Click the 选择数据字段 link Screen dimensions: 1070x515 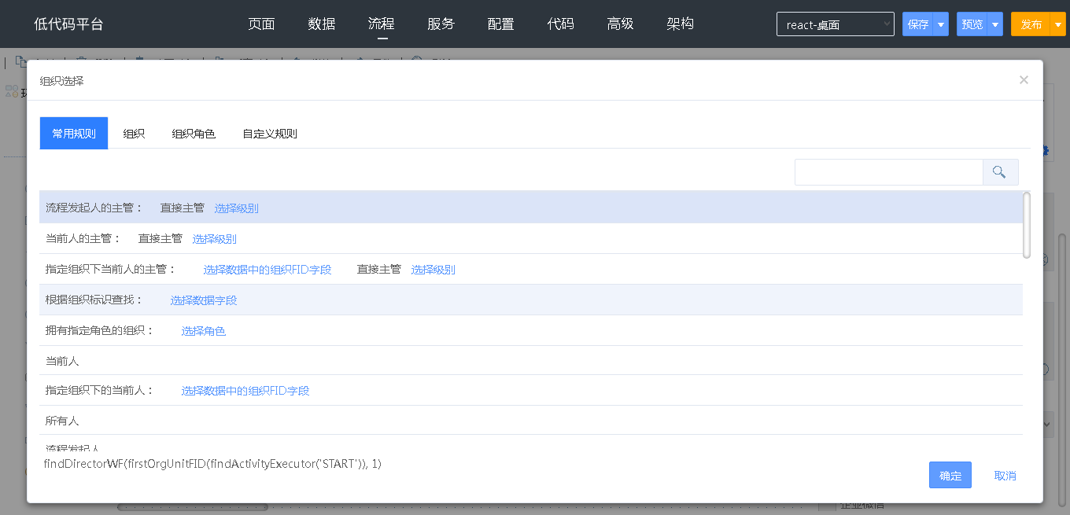pos(204,300)
